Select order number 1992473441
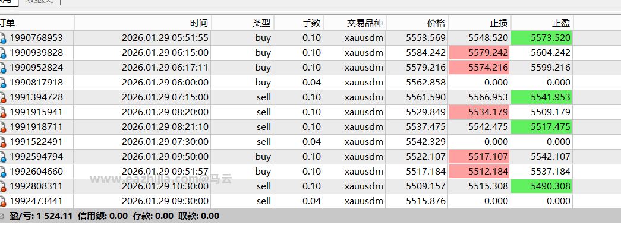This screenshot has height=225, width=621. tap(36, 201)
